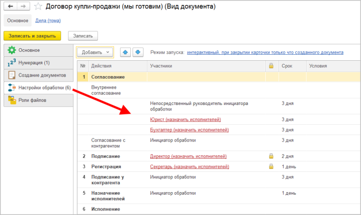Open the launch mode интерактивный link
The height and width of the screenshot is (215, 361).
[265, 52]
